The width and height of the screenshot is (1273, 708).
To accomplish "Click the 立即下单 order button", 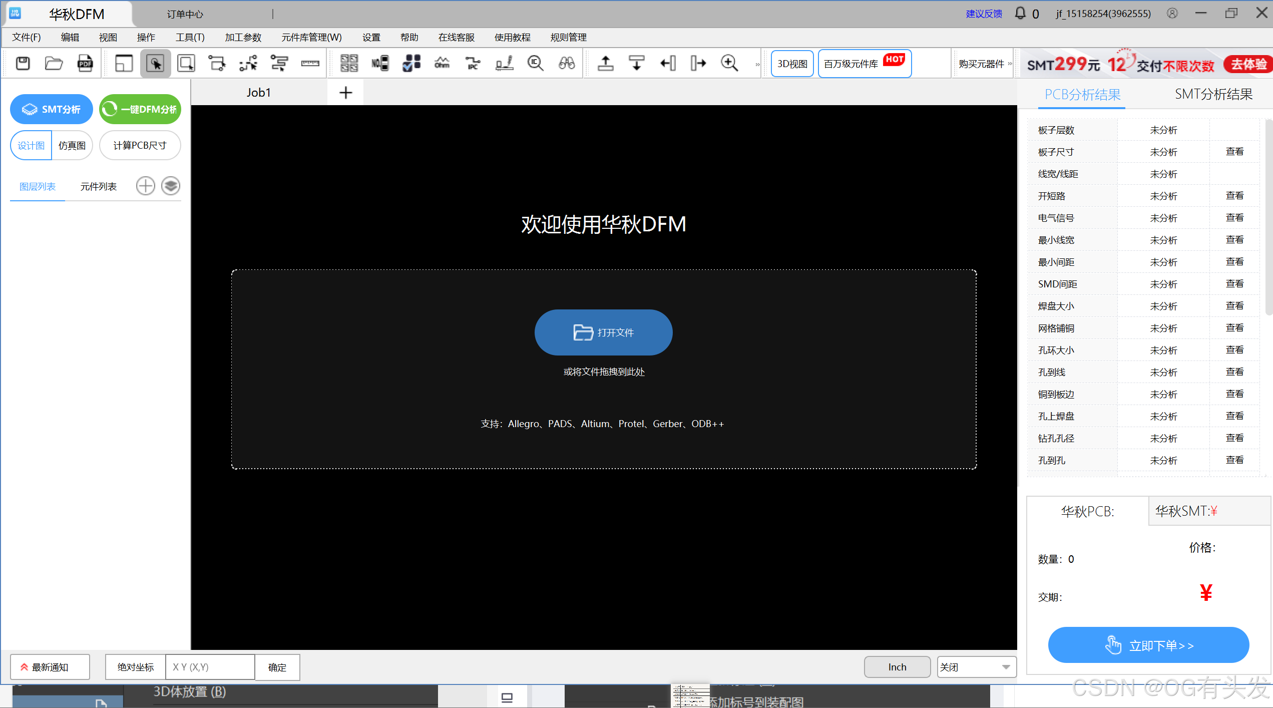I will click(1148, 645).
